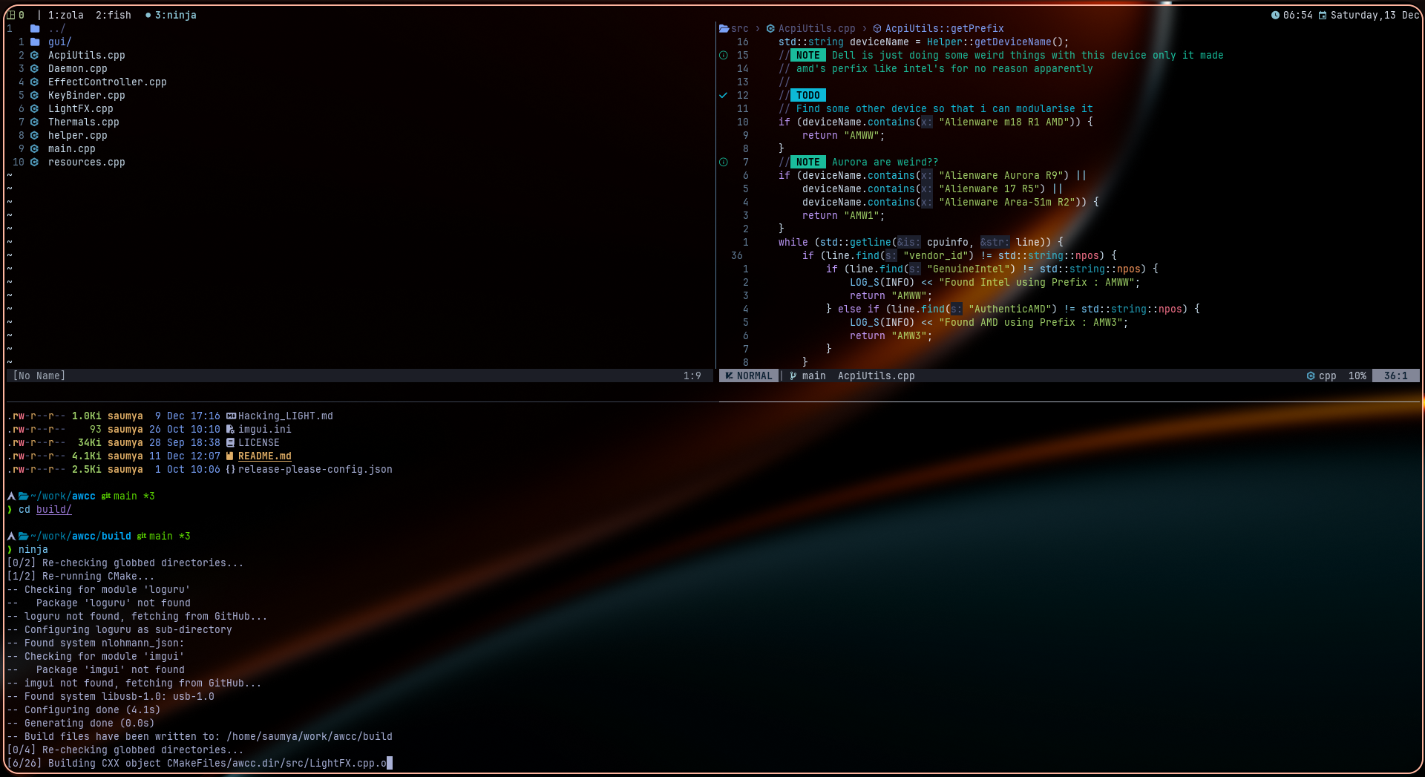Switch to tmux window 1:zola

tap(66, 15)
